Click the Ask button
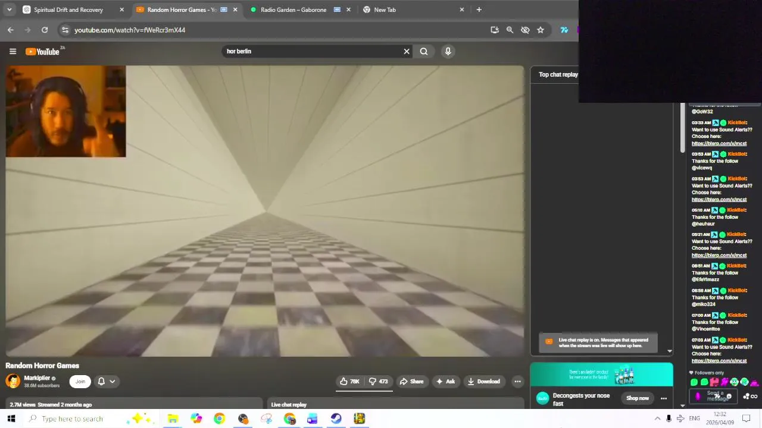The height and width of the screenshot is (428, 762). (445, 382)
